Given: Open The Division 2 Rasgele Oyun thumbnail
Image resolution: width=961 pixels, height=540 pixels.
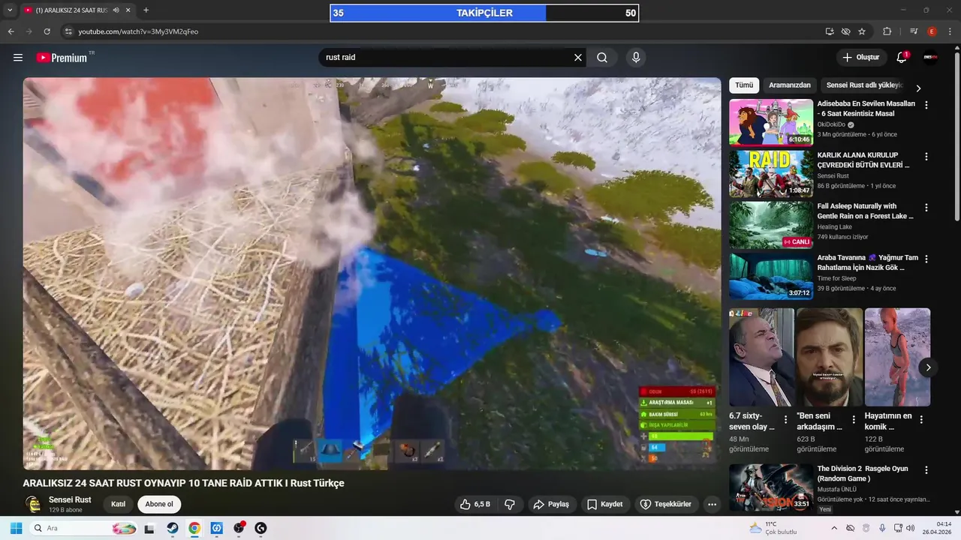Looking at the screenshot, I should [x=771, y=487].
